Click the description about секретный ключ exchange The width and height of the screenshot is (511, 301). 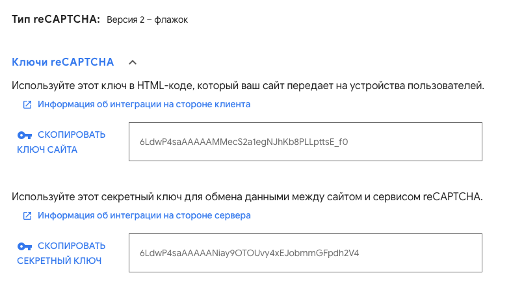coord(247,197)
